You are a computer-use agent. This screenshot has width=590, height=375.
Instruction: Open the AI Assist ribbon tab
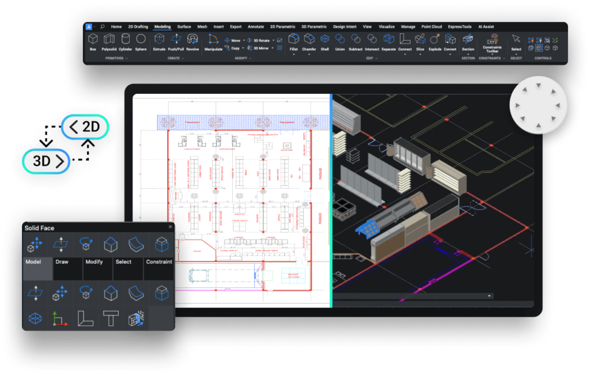tap(486, 26)
